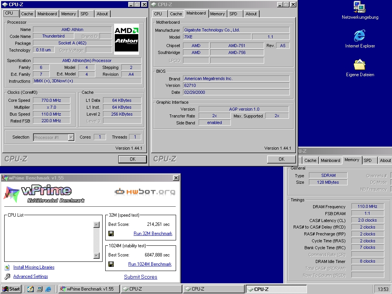This screenshot has width=392, height=294.
Task: Switch to Memory tab in first CPU-Z window
Action: 69,14
